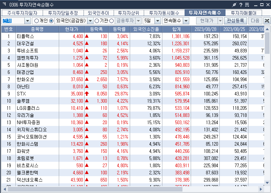Switch to the 투자자동시매수 tab
The height and width of the screenshot is (193, 271).
point(164,13)
